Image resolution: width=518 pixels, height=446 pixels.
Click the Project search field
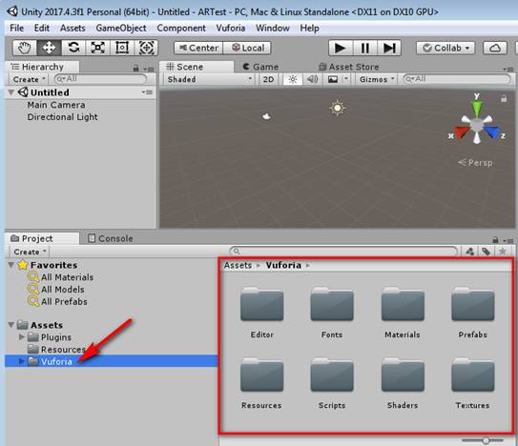pos(343,252)
